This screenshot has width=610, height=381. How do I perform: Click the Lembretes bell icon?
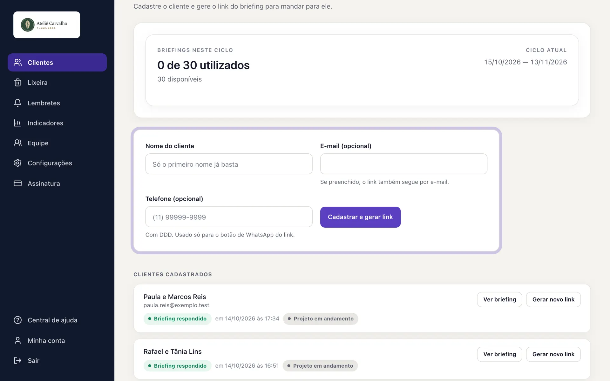click(x=18, y=103)
